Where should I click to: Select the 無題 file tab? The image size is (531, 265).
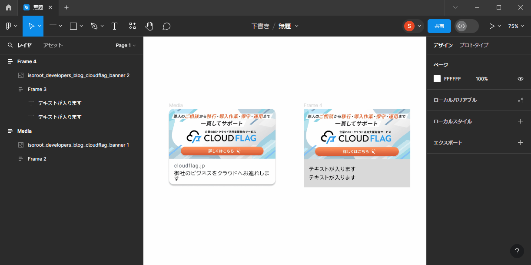[38, 7]
